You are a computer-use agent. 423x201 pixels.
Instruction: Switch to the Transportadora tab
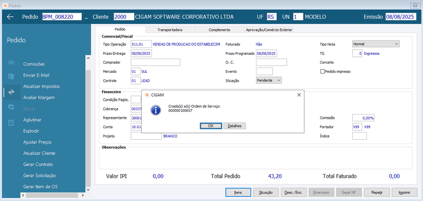170,30
